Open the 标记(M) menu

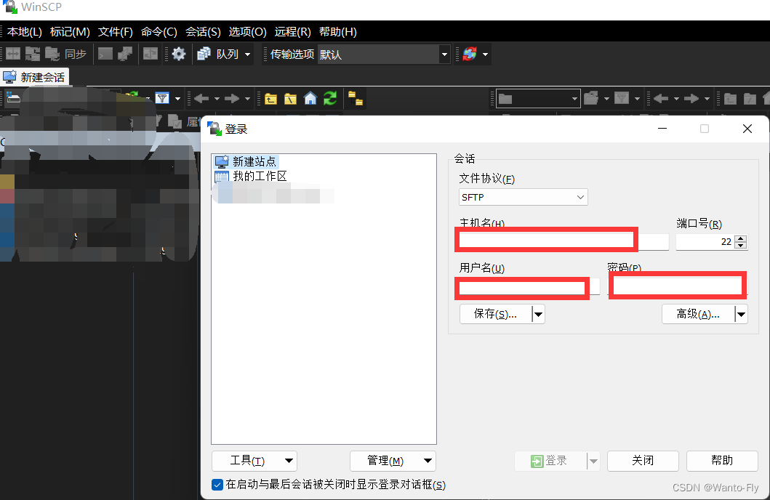pos(70,32)
